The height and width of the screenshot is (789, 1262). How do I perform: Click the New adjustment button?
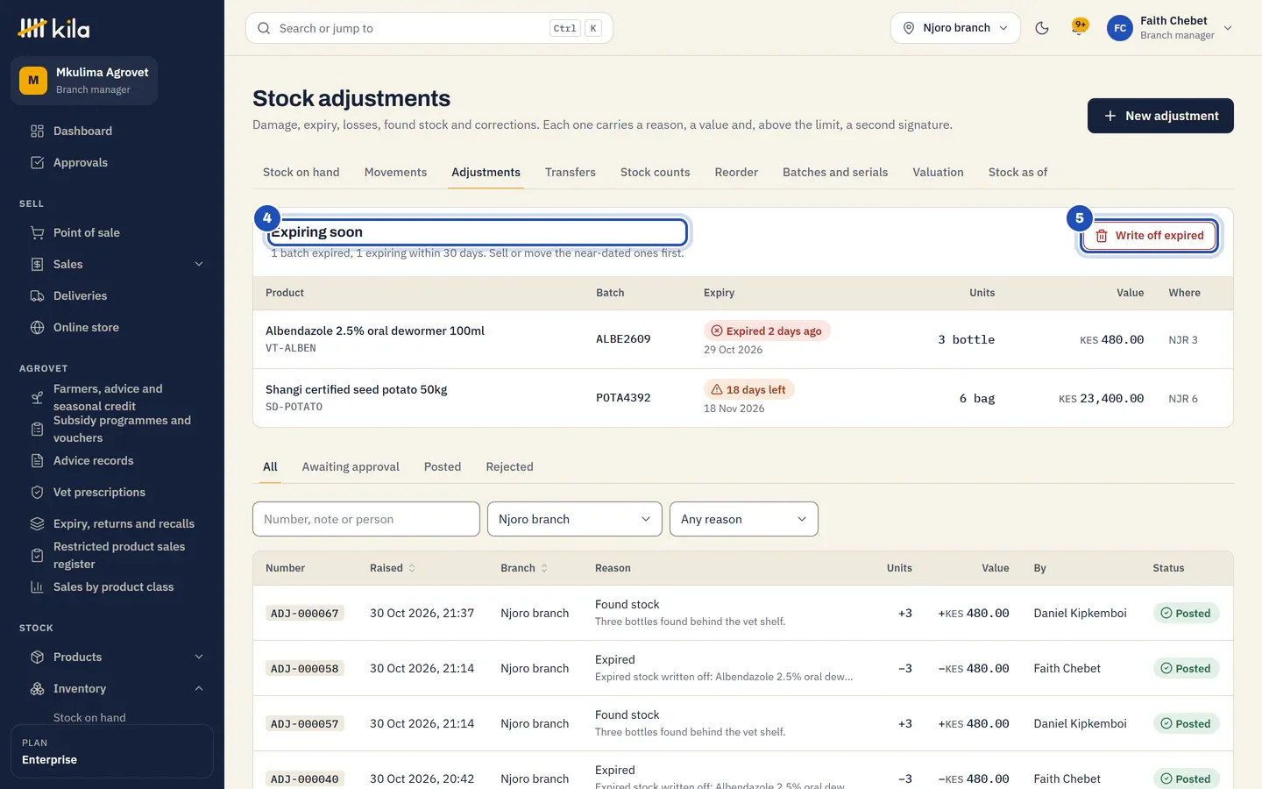coord(1160,116)
